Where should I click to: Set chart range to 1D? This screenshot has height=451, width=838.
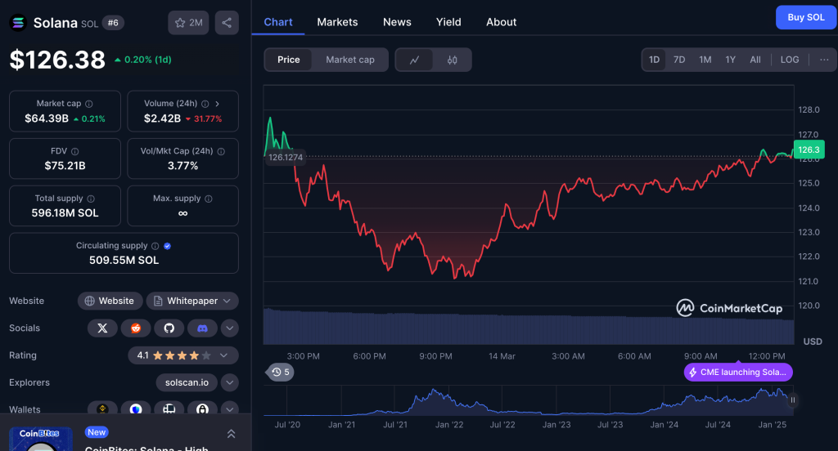[x=654, y=60]
